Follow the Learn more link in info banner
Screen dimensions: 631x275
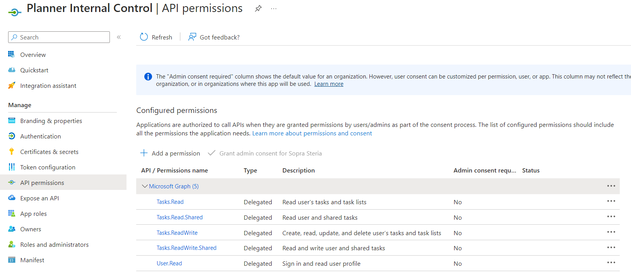pyautogui.click(x=329, y=84)
